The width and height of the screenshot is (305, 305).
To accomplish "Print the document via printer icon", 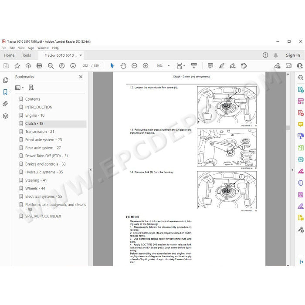I will 39,66.
